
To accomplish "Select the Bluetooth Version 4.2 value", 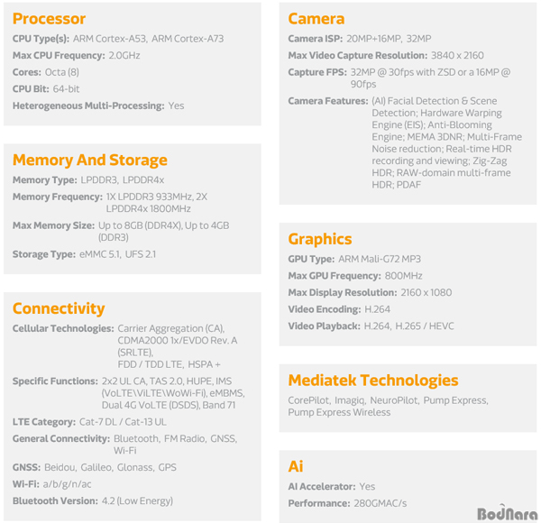I will [137, 501].
